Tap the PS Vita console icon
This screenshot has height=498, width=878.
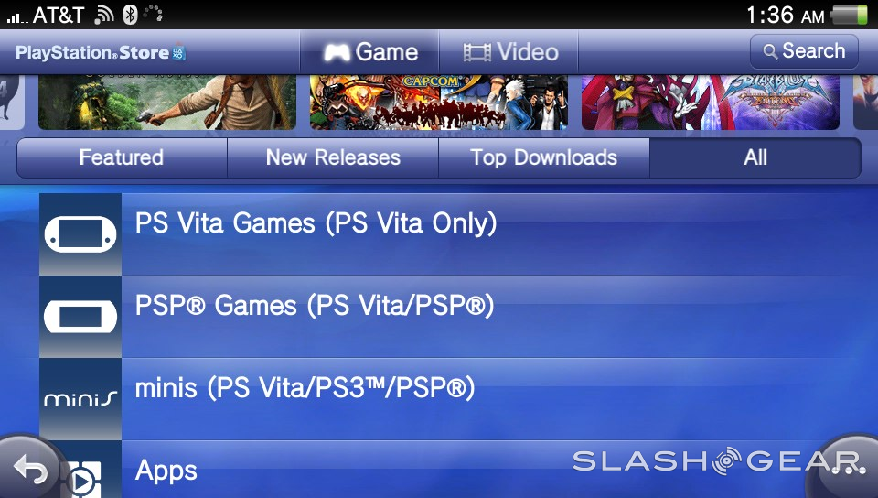(80, 234)
